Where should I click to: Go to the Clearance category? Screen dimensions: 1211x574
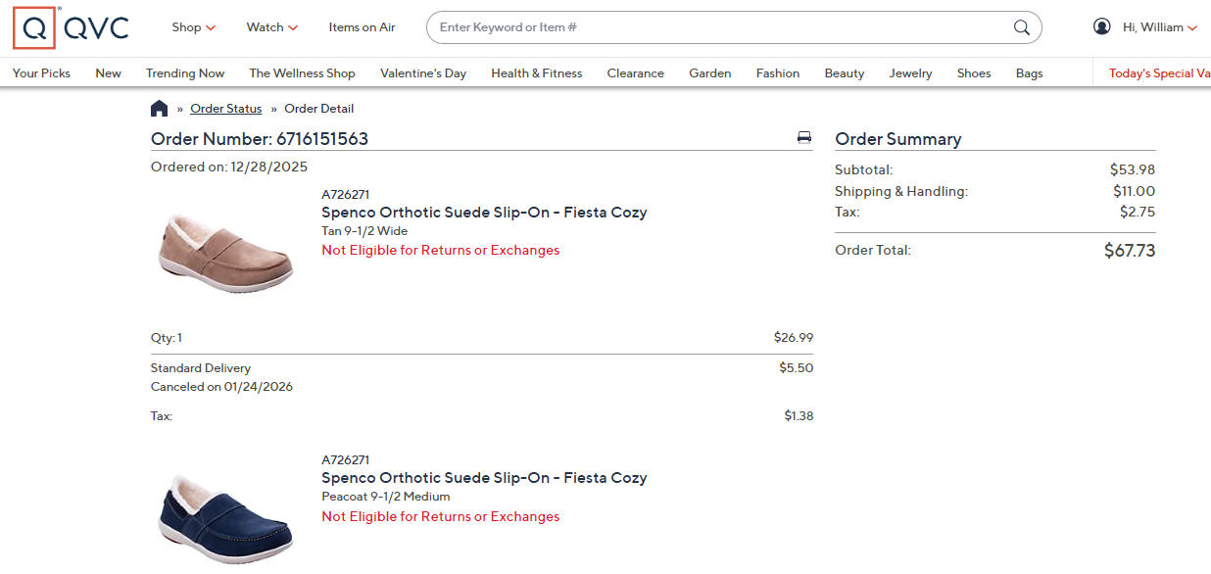click(x=635, y=73)
